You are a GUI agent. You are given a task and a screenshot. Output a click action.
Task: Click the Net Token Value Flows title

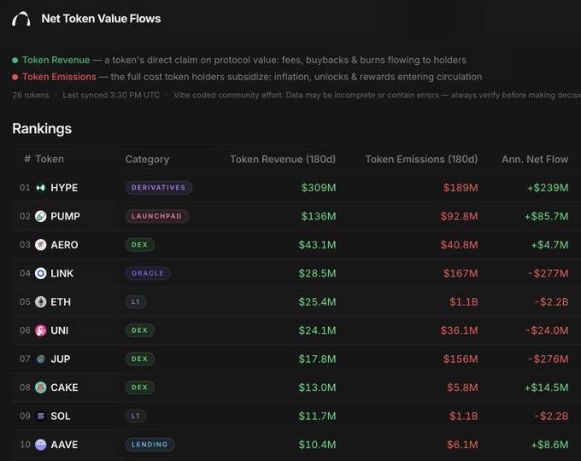(101, 19)
